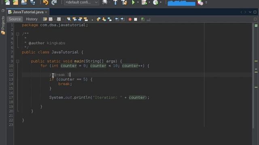Build the project with the hammer icon
Viewport: 259px width, 145px height.
pos(115,2)
